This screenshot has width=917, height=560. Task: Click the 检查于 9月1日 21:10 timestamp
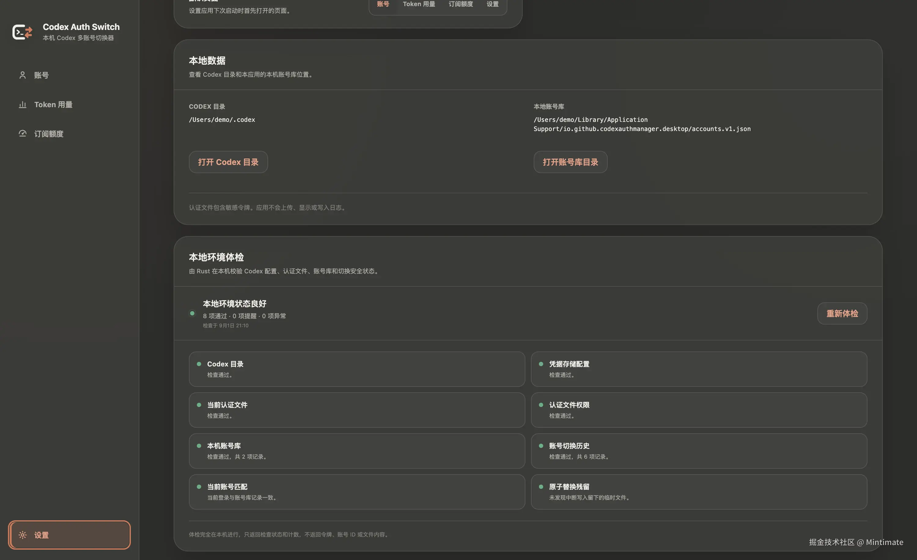tap(226, 325)
